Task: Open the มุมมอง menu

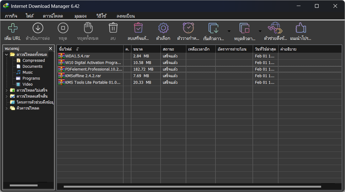Action: [80, 16]
